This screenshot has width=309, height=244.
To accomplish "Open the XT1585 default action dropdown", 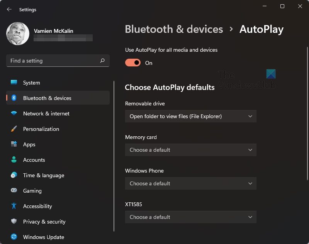I will 190,217.
